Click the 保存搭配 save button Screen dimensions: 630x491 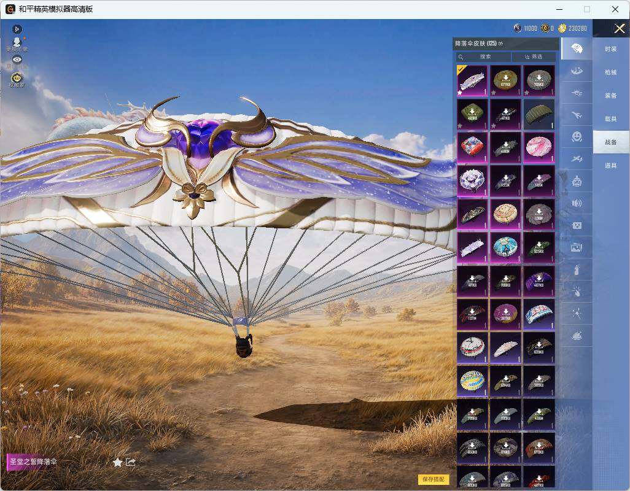(434, 479)
